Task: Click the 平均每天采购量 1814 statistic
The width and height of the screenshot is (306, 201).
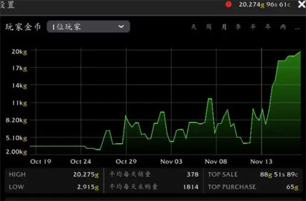Action: coord(154,187)
